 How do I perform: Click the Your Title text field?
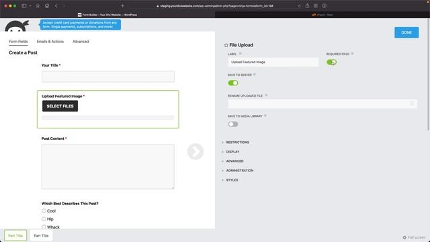coord(107,76)
